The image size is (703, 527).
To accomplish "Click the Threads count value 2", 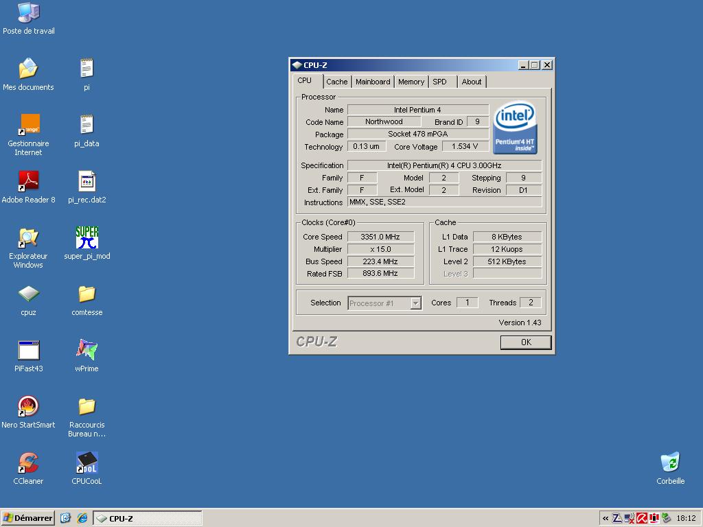I will pos(531,303).
